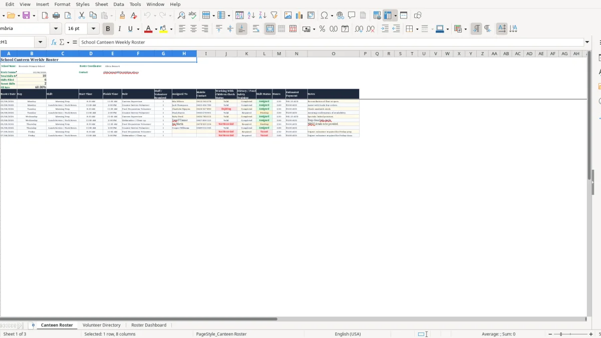The width and height of the screenshot is (601, 338).
Task: Click the Clone Formatting paintbrush
Action: point(122,16)
